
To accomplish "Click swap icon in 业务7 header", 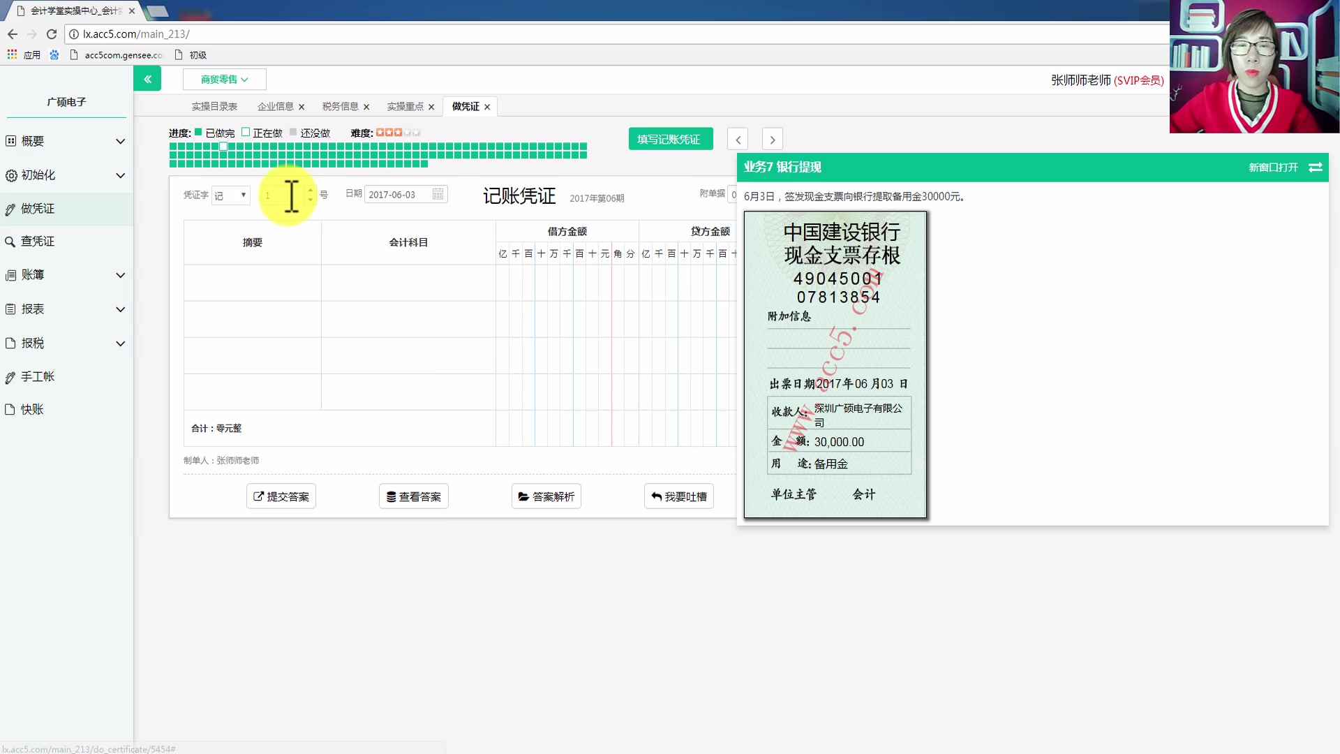I will (1315, 168).
